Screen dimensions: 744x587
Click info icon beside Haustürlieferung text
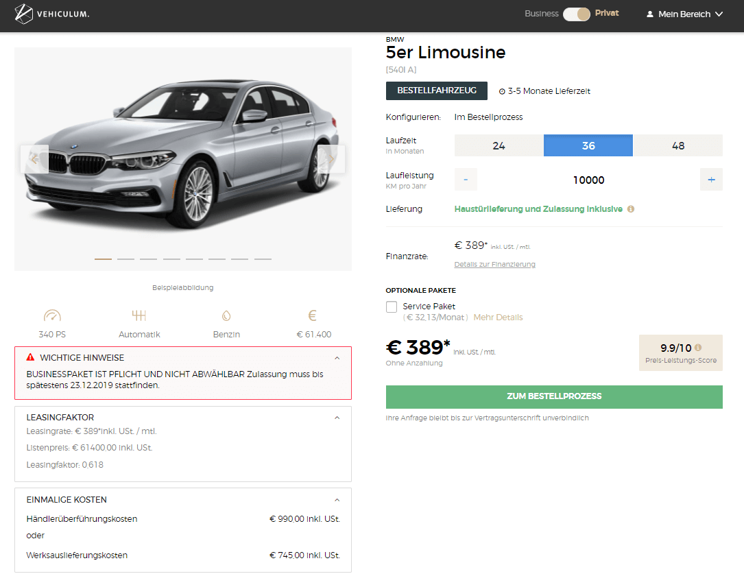click(631, 208)
